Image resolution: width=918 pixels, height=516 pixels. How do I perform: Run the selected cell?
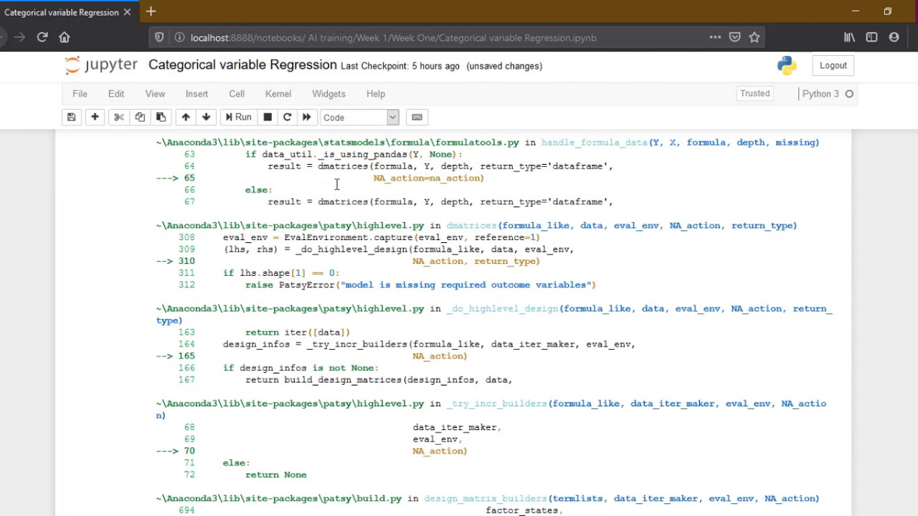pyautogui.click(x=238, y=118)
